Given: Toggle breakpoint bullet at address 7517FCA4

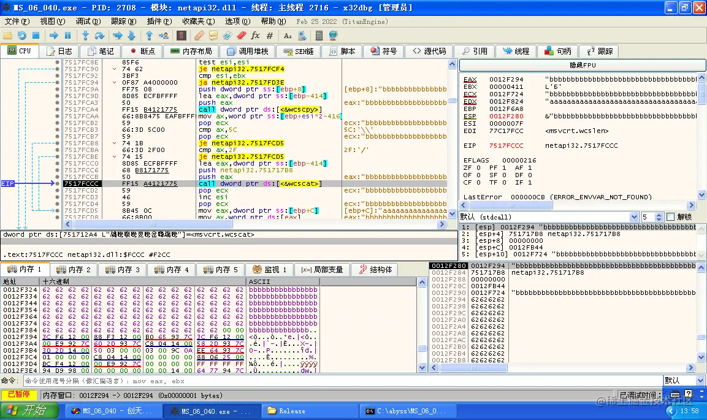Looking at the screenshot, I should (57, 110).
